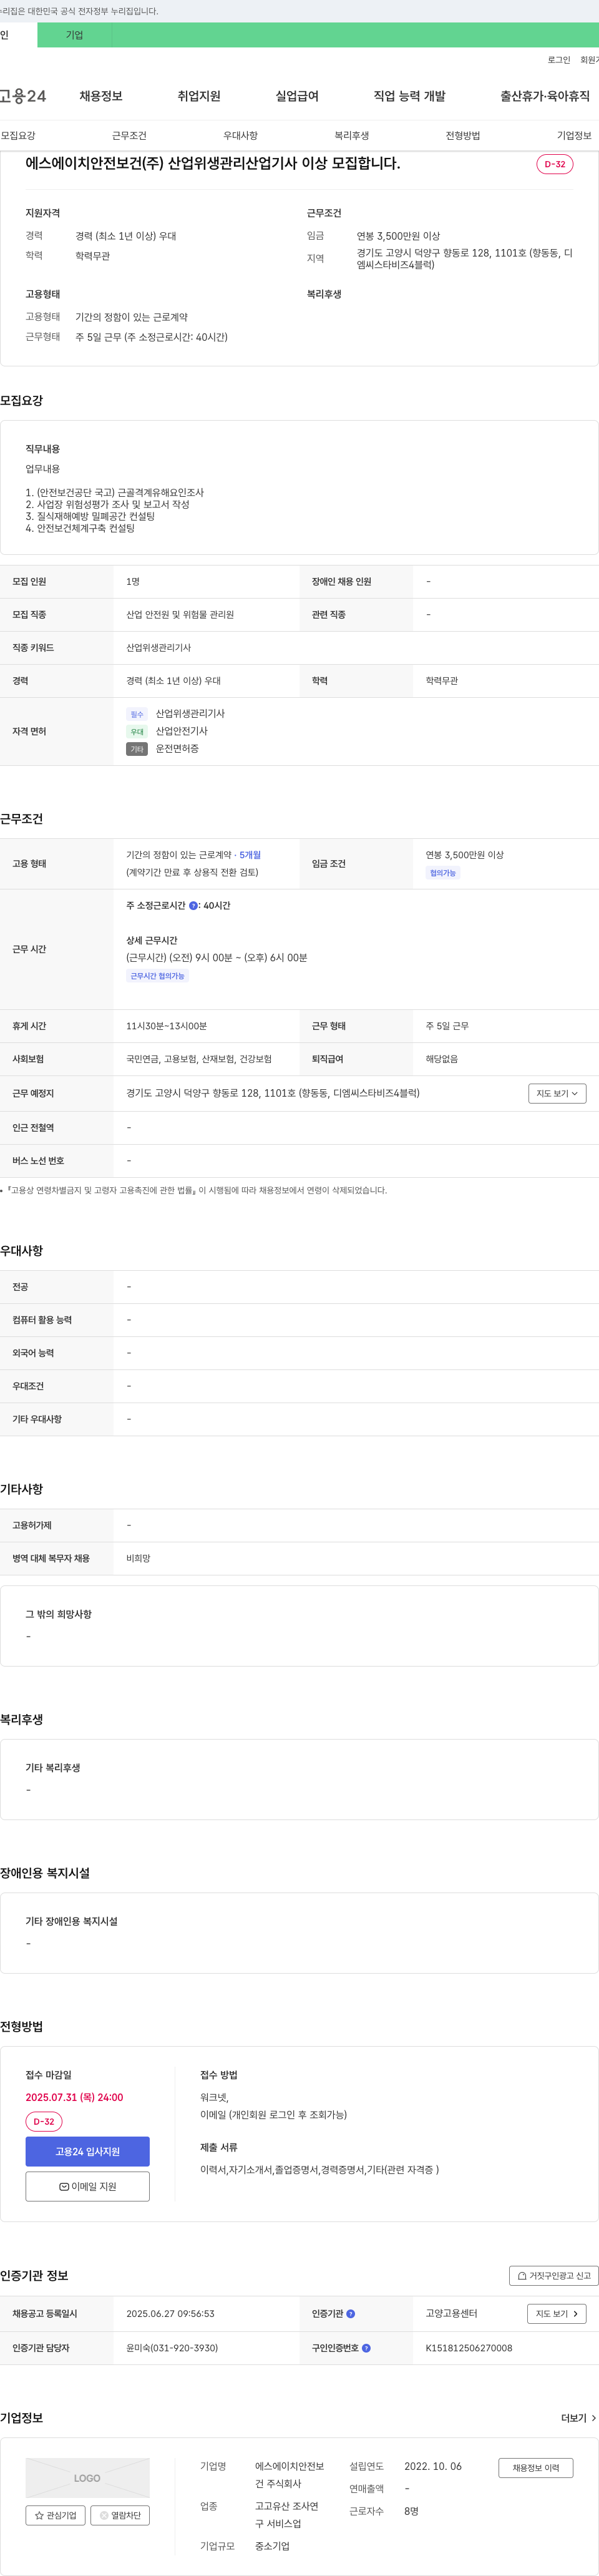The height and width of the screenshot is (2576, 599).
Task: Switch to the 기업 top tab
Action: pyautogui.click(x=75, y=35)
